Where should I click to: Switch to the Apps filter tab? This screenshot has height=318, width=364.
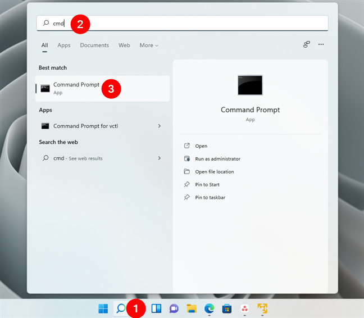(64, 46)
